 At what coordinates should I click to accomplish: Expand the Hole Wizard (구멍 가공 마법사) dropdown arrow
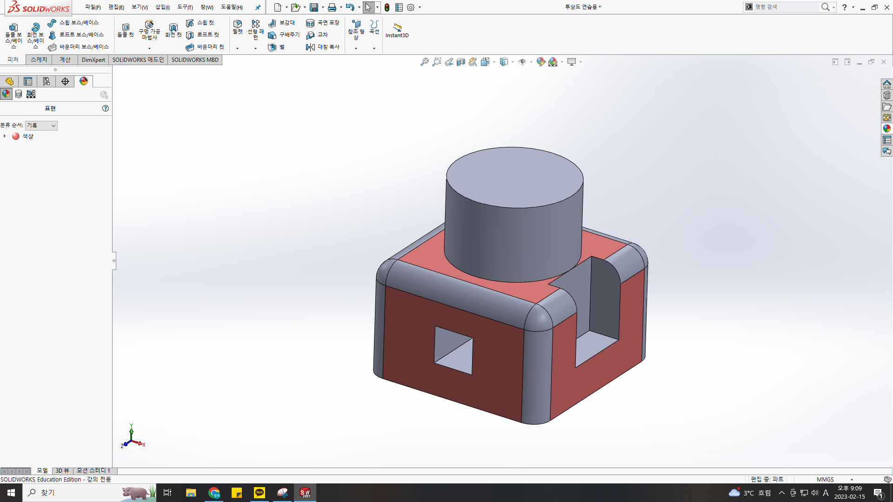tap(149, 48)
